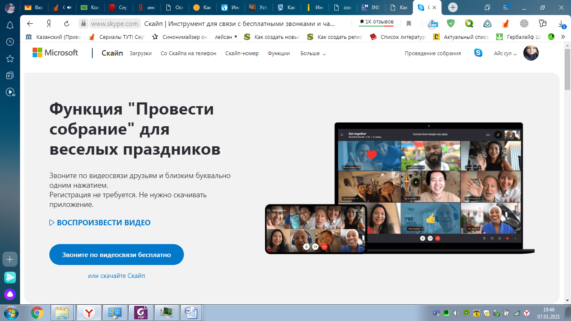
Task: Open the notifications bell in the sidebar
Action: tap(10, 25)
